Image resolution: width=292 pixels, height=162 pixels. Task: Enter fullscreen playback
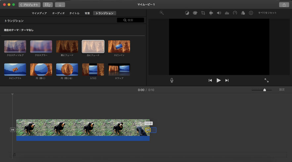pyautogui.click(x=267, y=81)
